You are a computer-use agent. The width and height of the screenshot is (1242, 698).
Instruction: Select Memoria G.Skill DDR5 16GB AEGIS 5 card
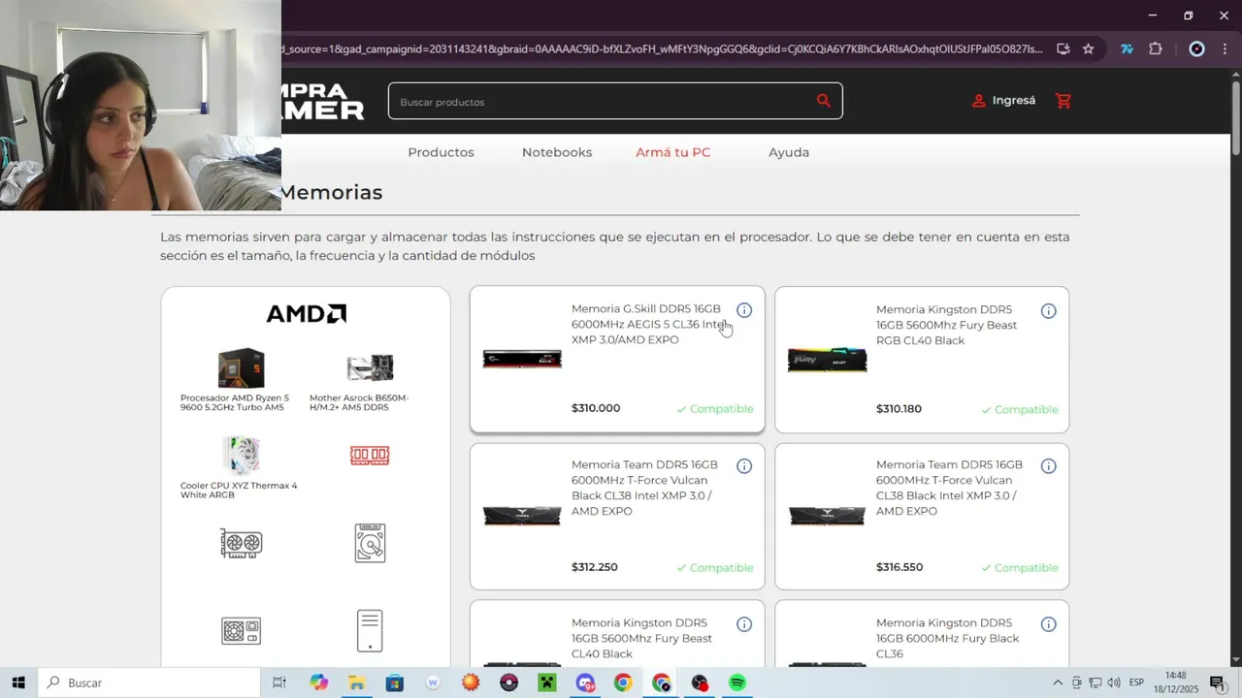(x=617, y=359)
